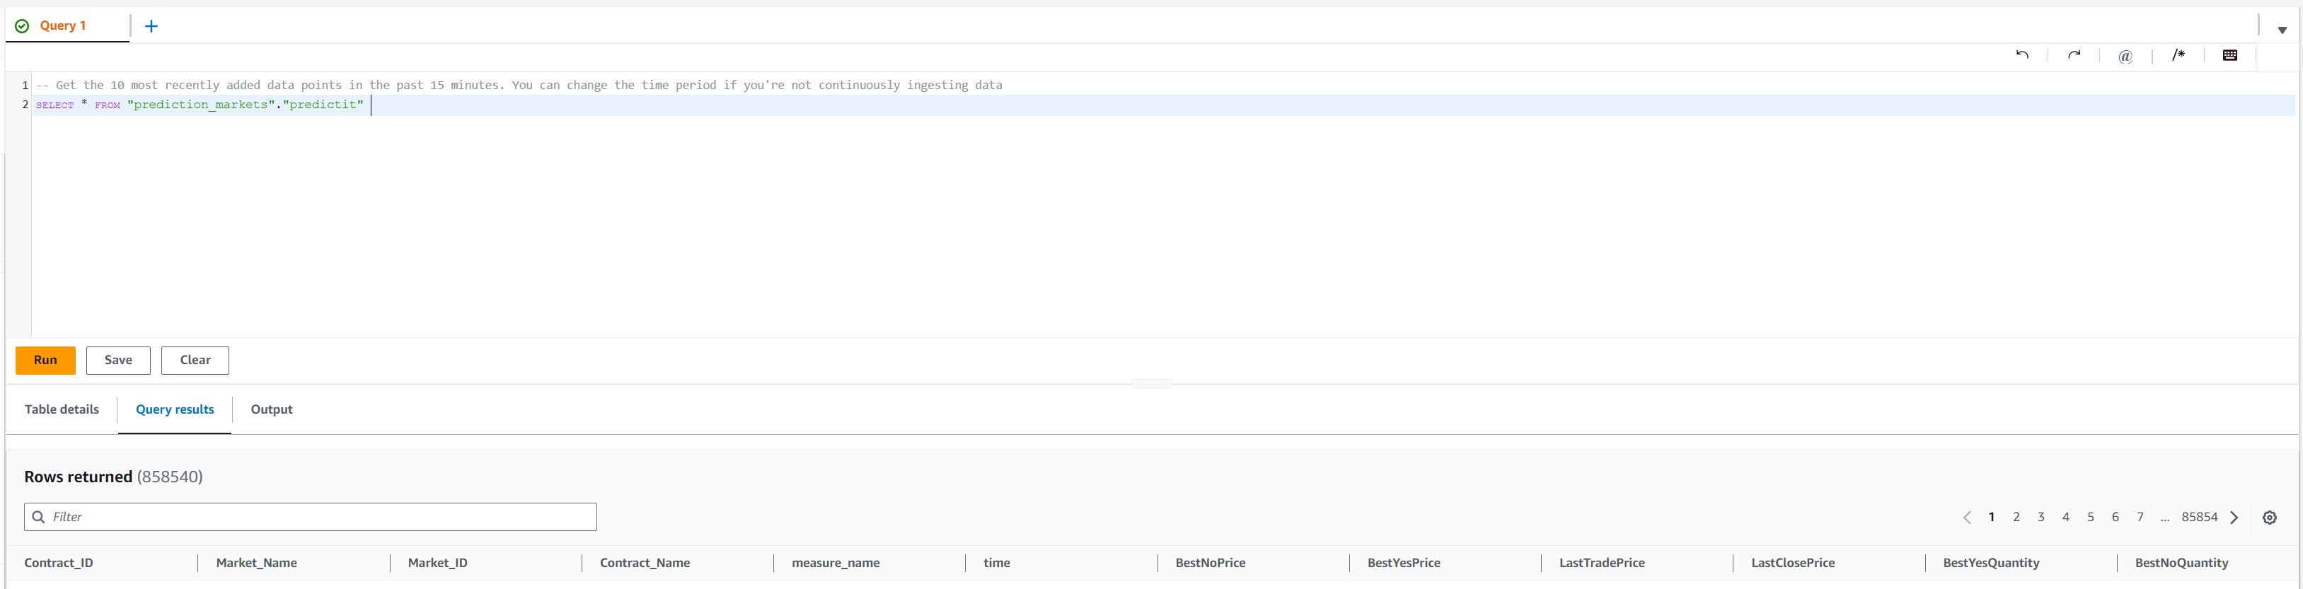Screen dimensions: 2303x589
Task: Save the query
Action: point(118,360)
